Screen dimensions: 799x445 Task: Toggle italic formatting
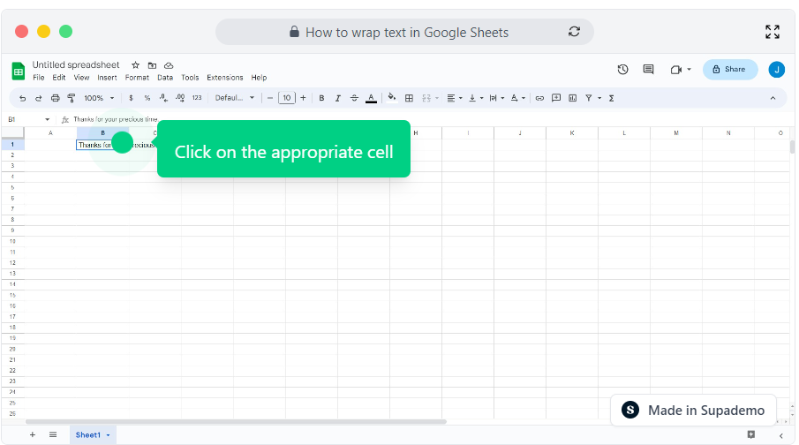point(337,98)
